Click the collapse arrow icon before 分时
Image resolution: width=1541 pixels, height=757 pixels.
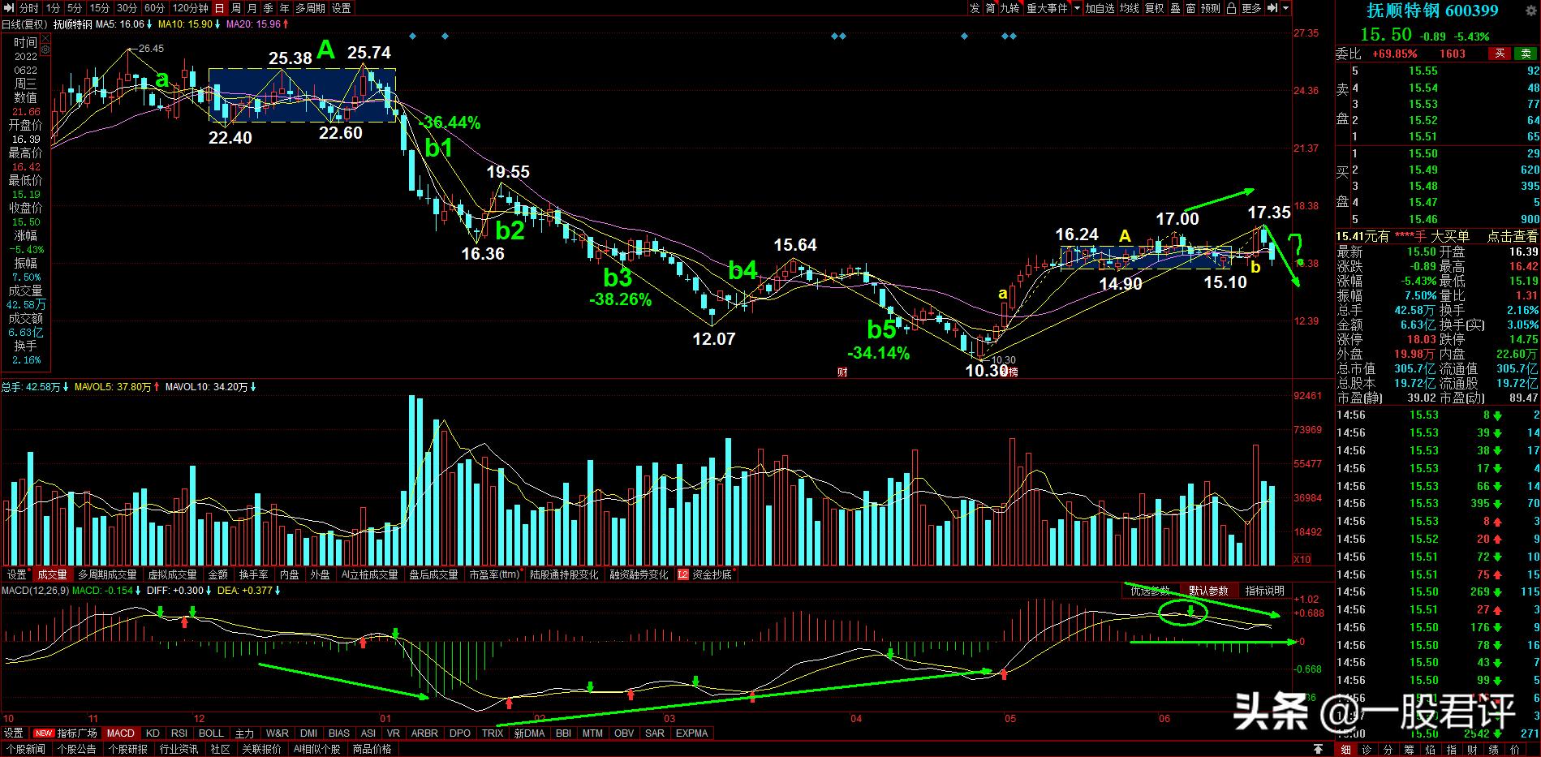point(10,8)
